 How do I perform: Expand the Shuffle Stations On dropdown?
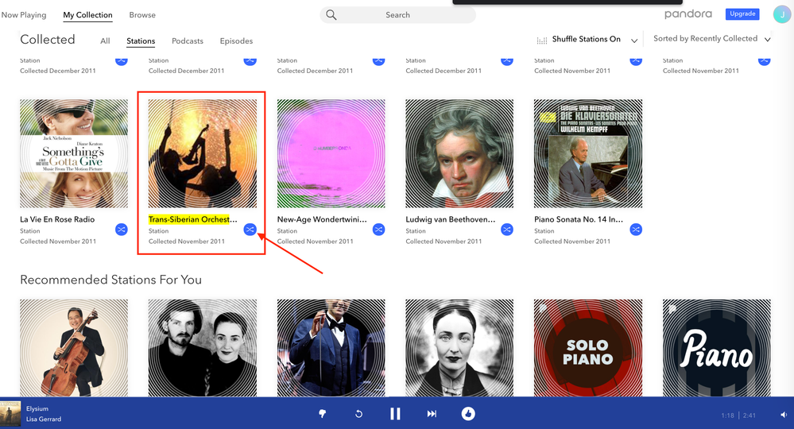click(634, 40)
